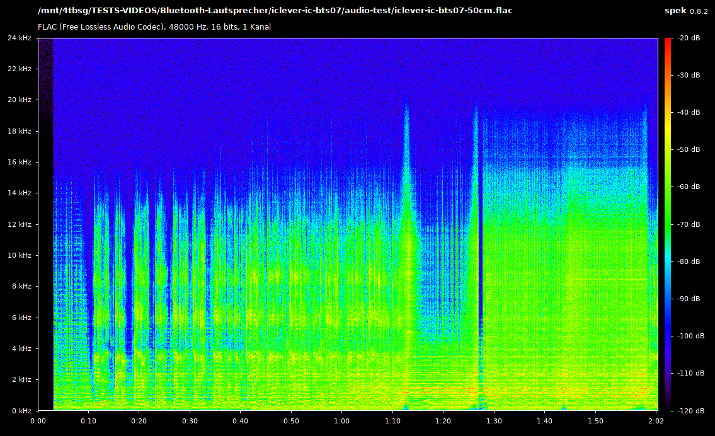Click the -60 dB scale label
Viewport: 715px width, 436px height.
point(689,186)
